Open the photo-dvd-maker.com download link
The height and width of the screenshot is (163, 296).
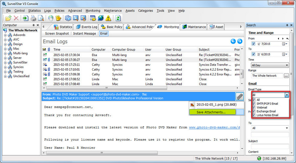pyautogui.click(x=214, y=128)
